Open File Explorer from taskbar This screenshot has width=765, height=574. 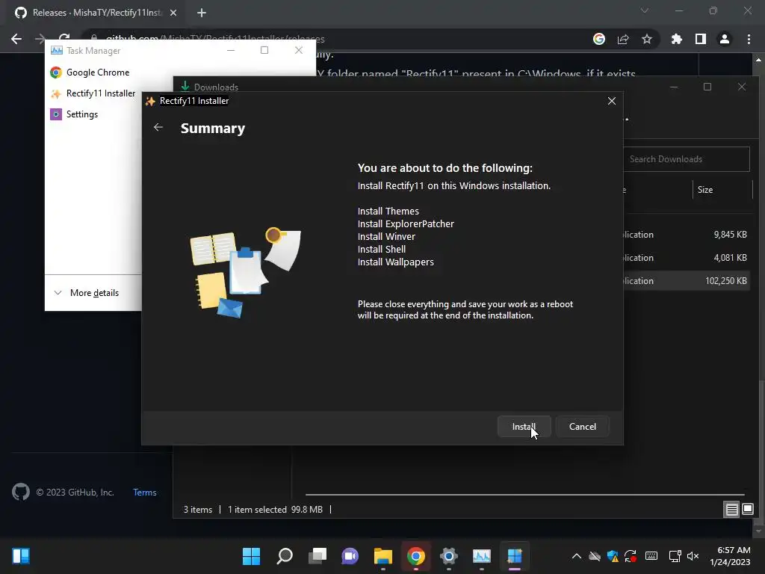(383, 556)
